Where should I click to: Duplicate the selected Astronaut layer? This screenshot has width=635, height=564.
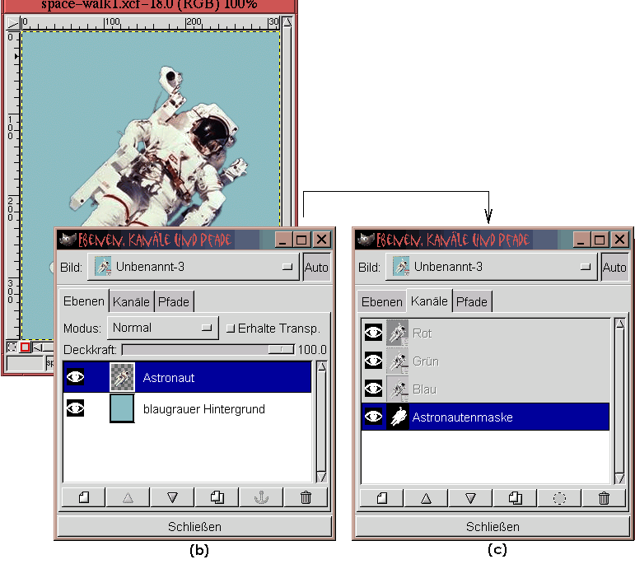(x=217, y=497)
